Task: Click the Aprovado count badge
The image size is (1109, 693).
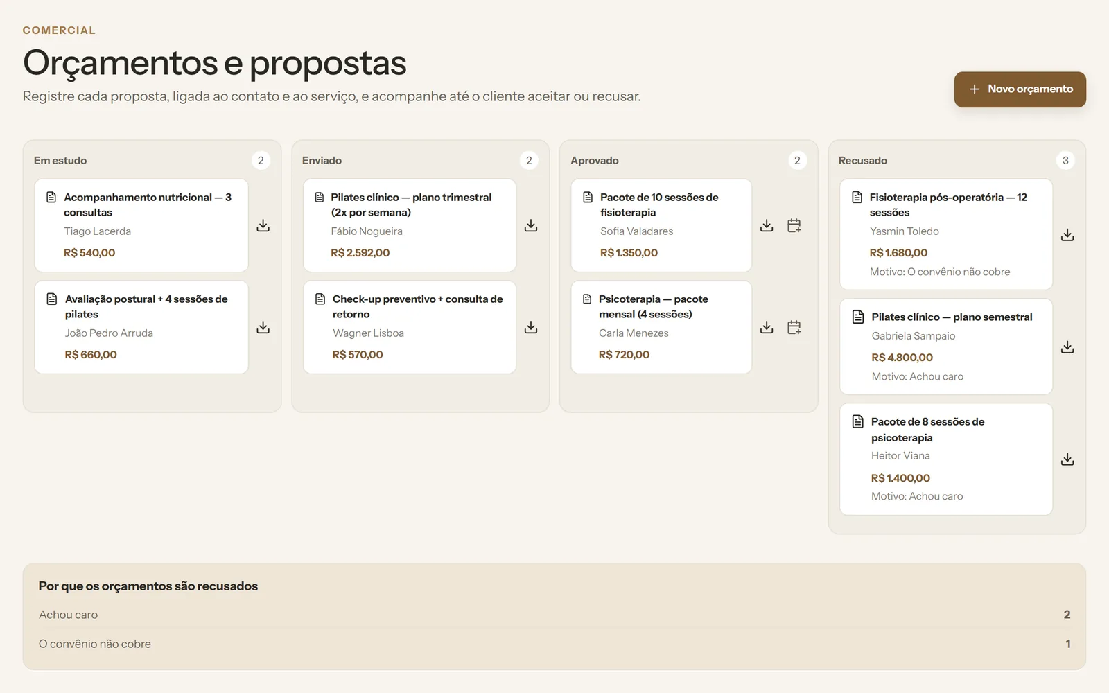Action: (797, 161)
